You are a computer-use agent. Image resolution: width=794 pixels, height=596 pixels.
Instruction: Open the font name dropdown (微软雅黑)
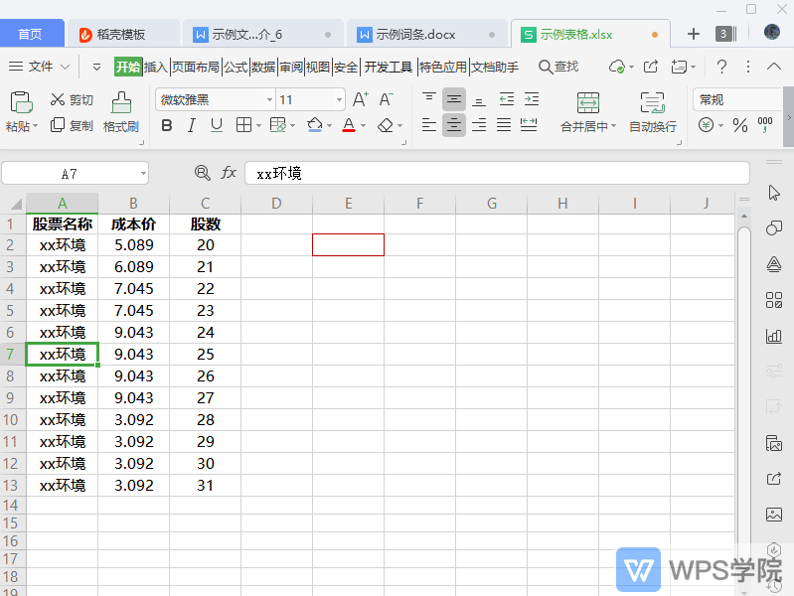[x=269, y=100]
